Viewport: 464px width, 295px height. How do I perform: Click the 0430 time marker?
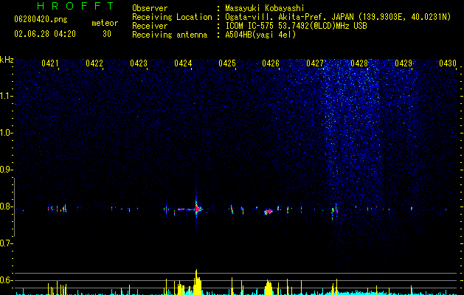click(x=448, y=63)
